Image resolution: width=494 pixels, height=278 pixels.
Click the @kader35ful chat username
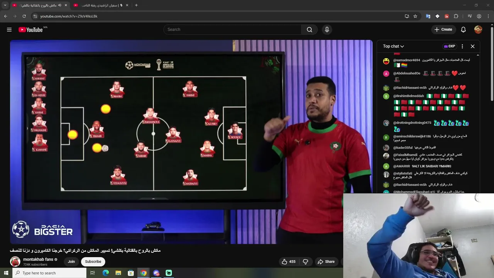click(403, 147)
